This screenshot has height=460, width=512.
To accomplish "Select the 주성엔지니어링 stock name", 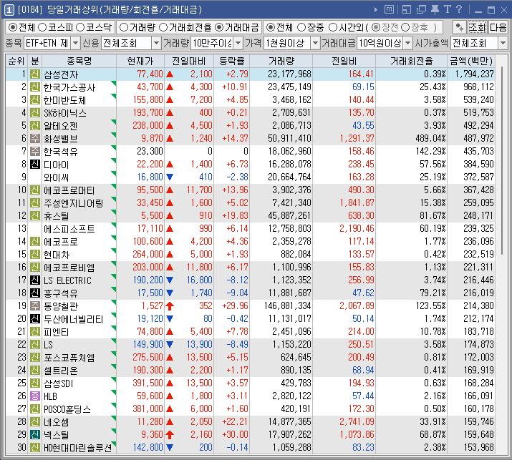I will point(74,203).
